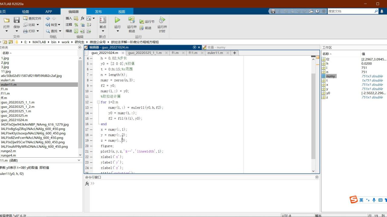Click the orange code analyzer indicator square
This screenshot has height=217, width=387.
click(x=317, y=57)
